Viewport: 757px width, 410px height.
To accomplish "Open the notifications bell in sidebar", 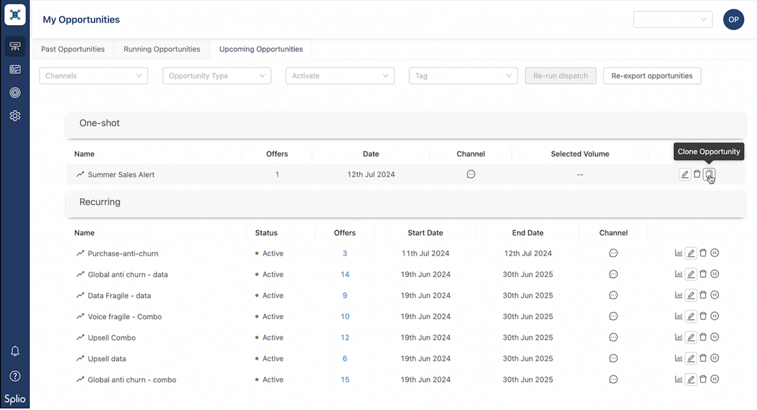I will tap(15, 351).
